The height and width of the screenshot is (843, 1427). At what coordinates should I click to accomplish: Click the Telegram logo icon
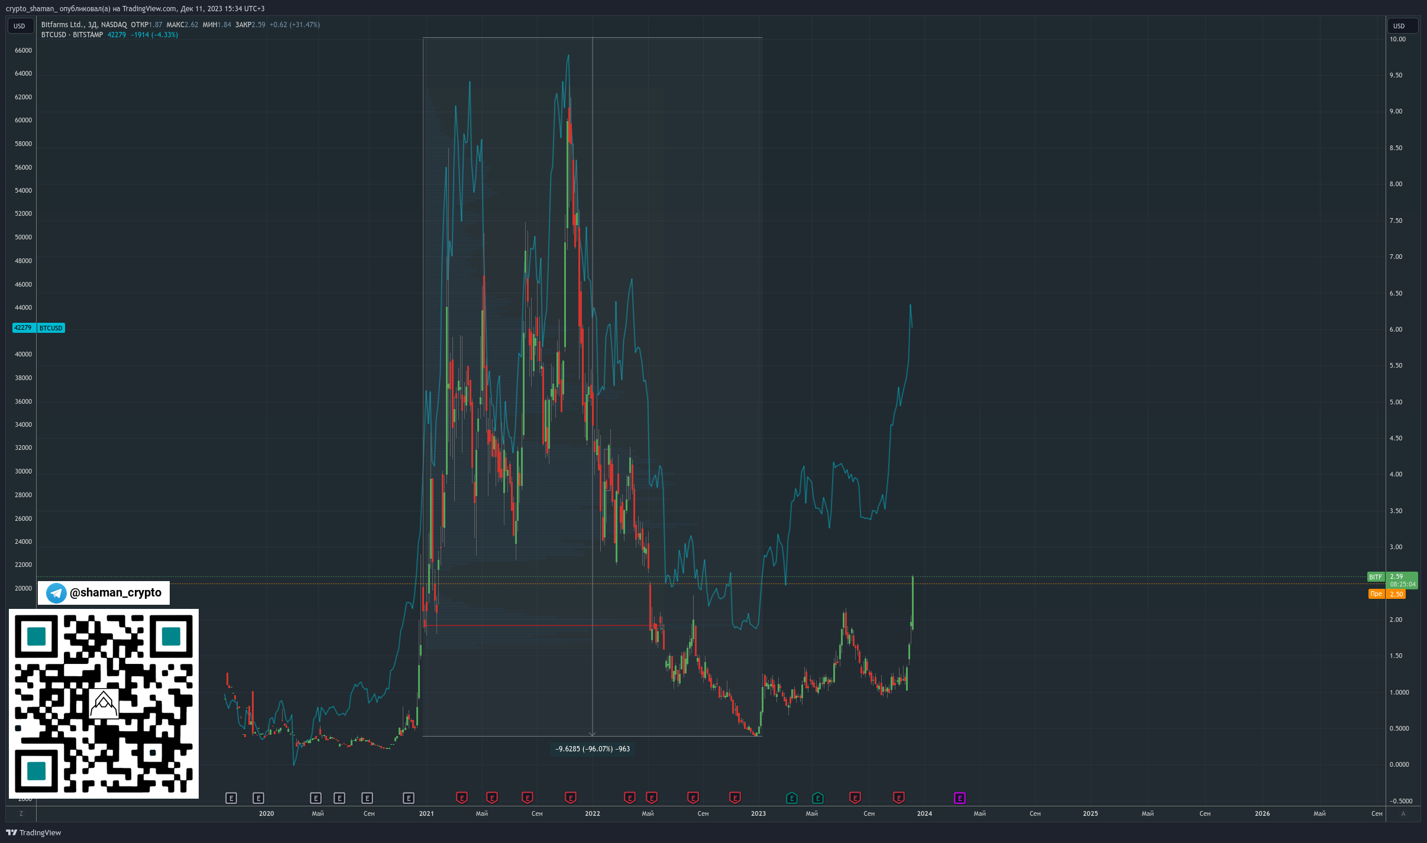point(56,593)
